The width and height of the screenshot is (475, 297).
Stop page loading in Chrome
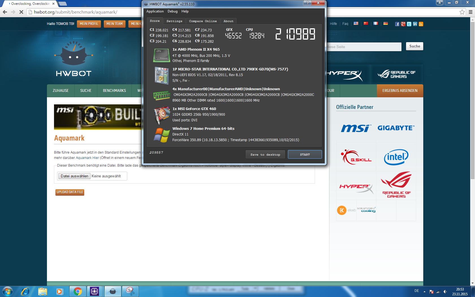(21, 12)
